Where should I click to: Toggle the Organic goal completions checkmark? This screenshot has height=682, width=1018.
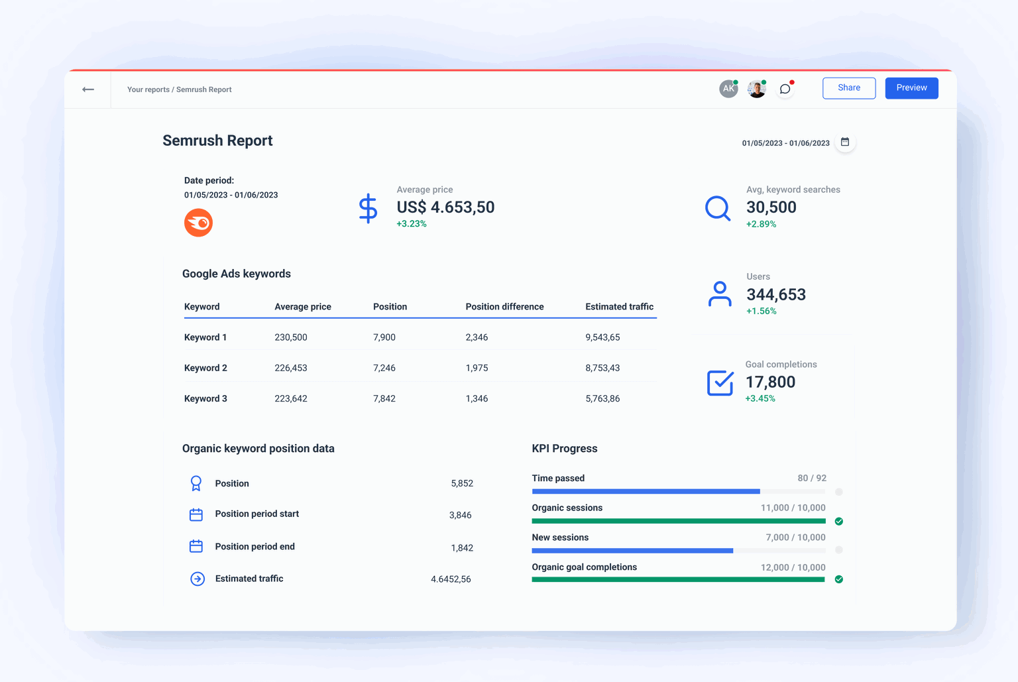(x=838, y=579)
